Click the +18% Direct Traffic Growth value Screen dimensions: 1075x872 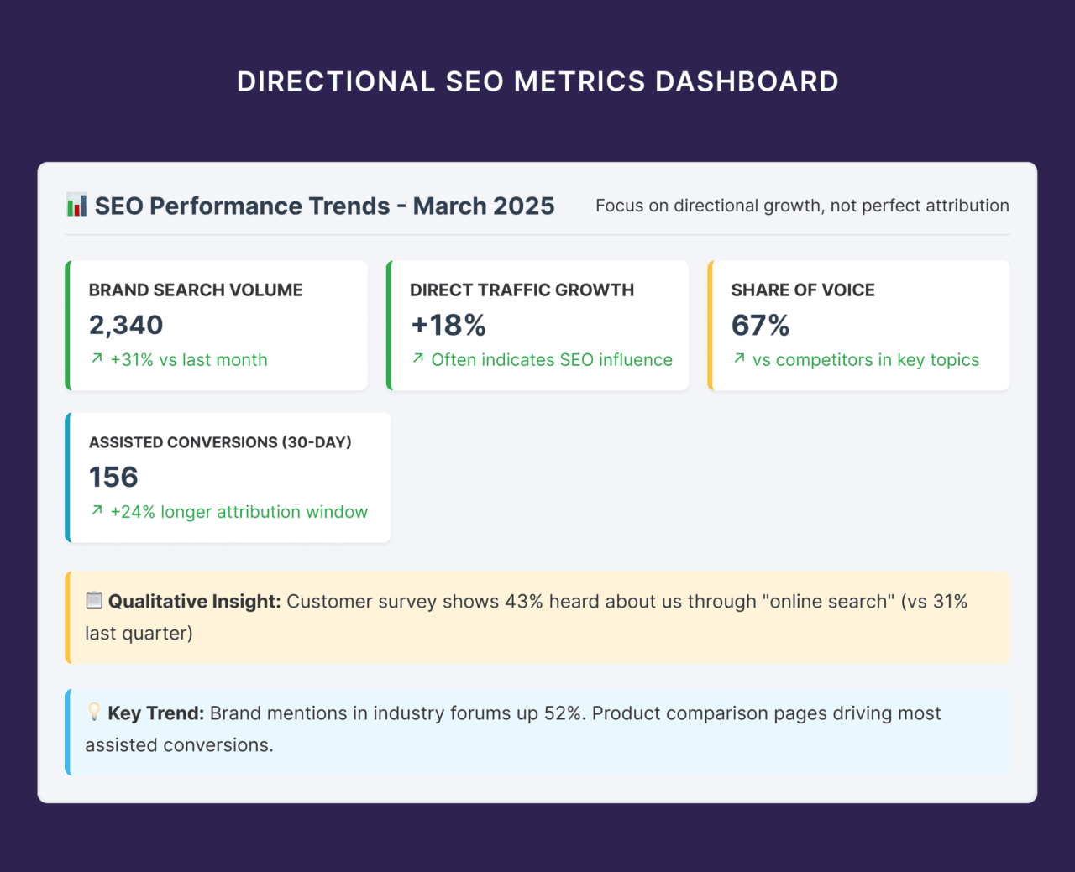448,326
